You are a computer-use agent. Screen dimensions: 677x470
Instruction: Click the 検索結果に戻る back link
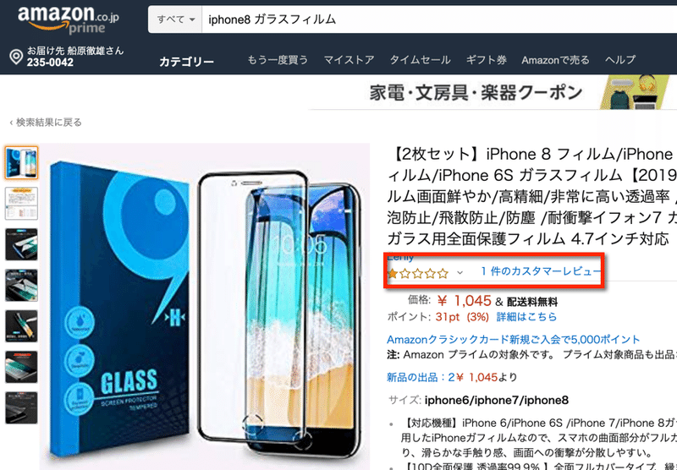[46, 123]
